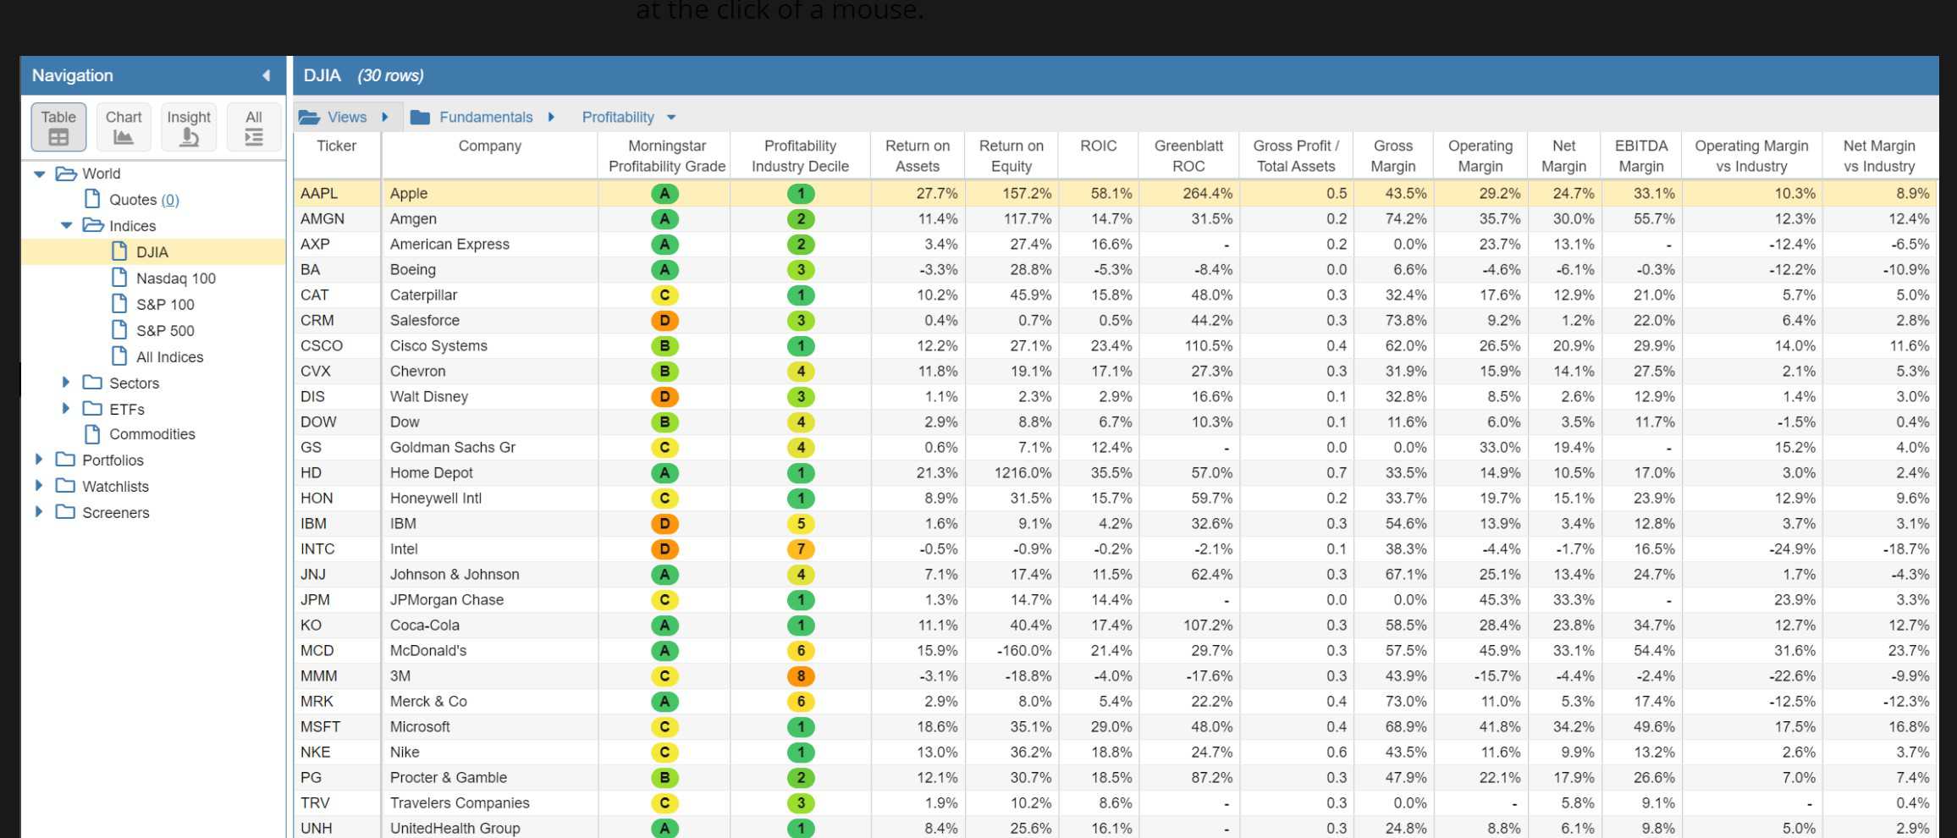Open Fundamentals in the breadcrumb
The image size is (1957, 838).
click(486, 117)
